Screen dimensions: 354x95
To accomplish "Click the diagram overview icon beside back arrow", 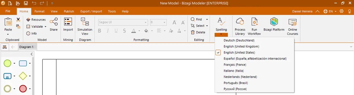I will [x=5, y=47].
